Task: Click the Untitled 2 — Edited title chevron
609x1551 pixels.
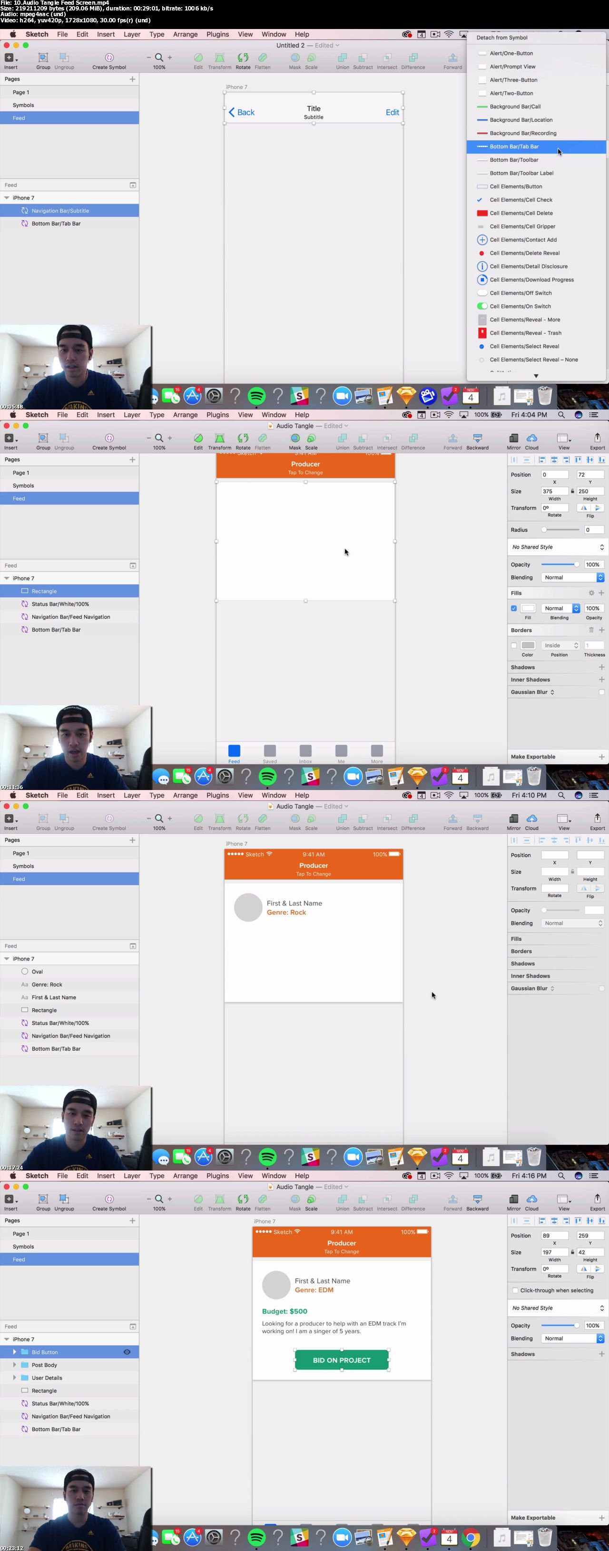Action: pos(337,45)
